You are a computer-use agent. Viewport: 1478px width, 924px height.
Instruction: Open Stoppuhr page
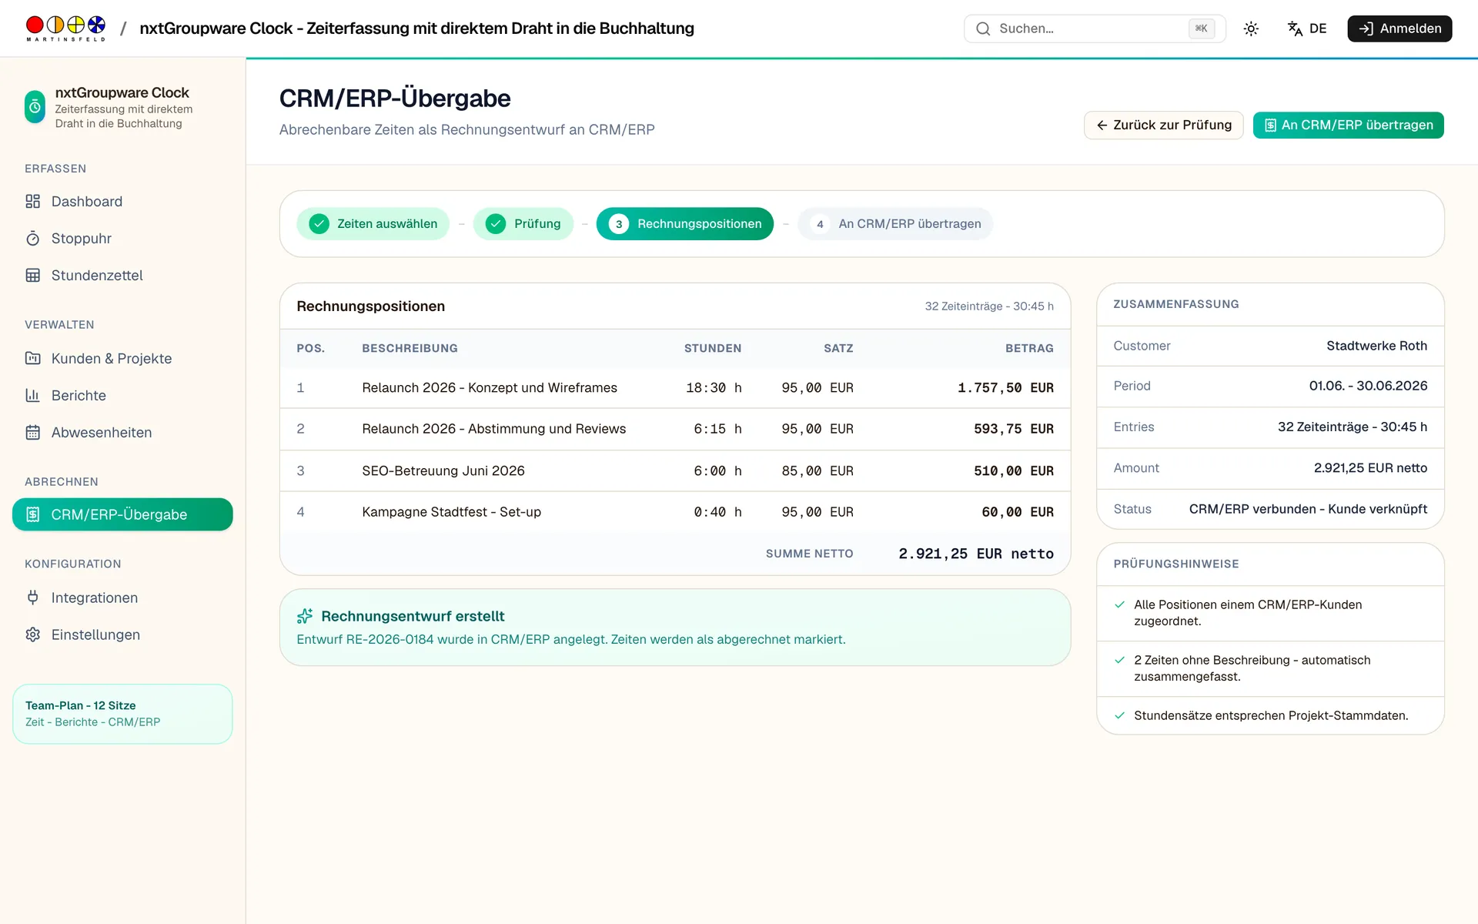pos(122,239)
